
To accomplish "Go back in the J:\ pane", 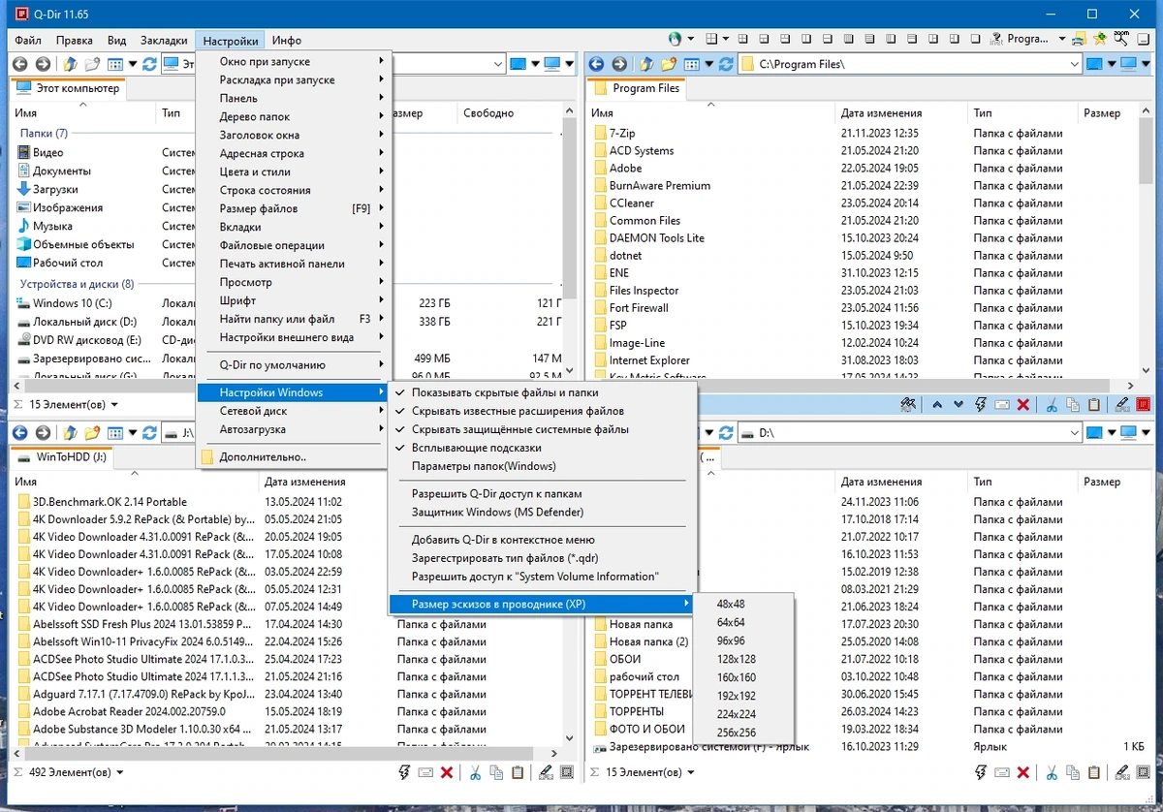I will [18, 433].
